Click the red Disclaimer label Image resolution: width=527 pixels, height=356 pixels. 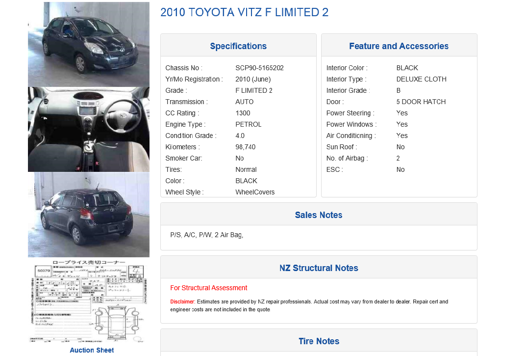pyautogui.click(x=182, y=302)
